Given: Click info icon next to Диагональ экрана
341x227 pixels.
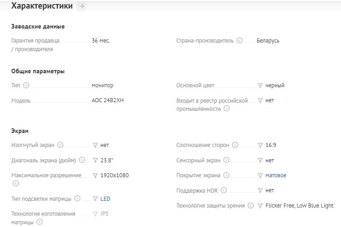Looking at the screenshot, I should 81,160.
